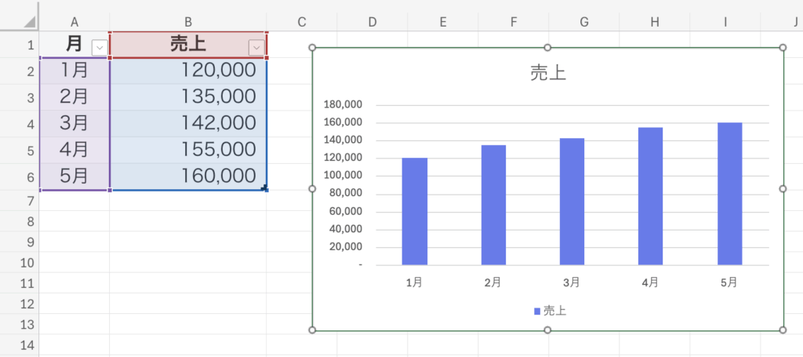Select the 1月 bar in the chart
Image resolution: width=803 pixels, height=357 pixels.
tap(415, 212)
